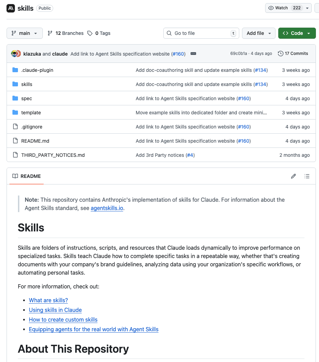Click '2 months ago' timestamp

point(294,155)
